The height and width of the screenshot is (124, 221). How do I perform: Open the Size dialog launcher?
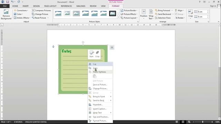(x=209, y=22)
